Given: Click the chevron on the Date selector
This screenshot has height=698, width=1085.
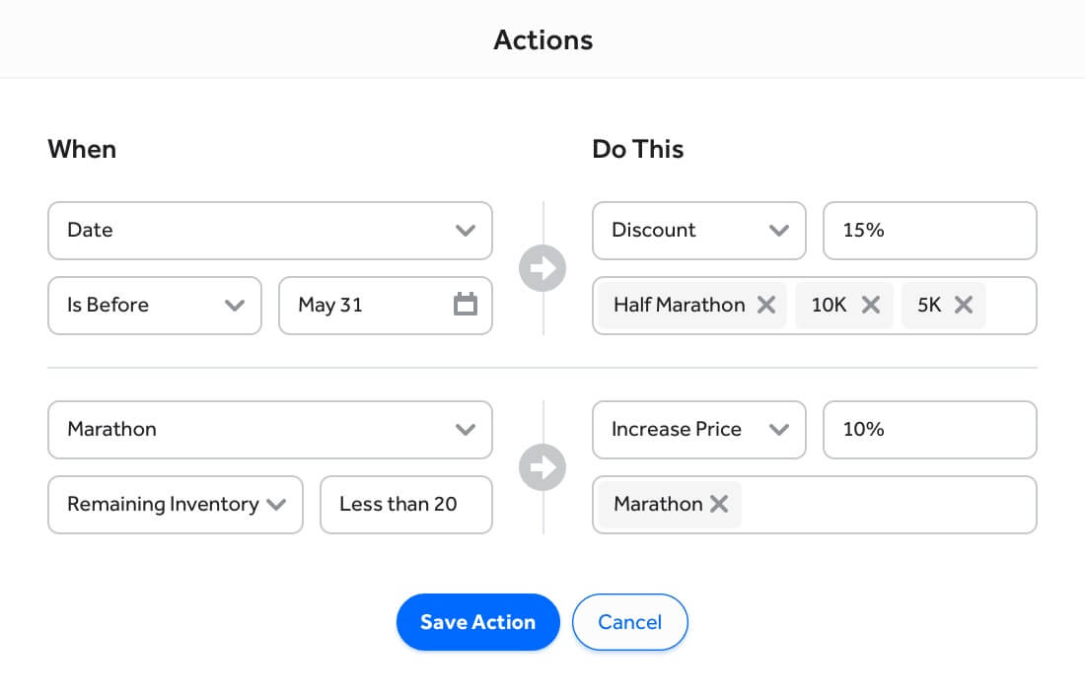Looking at the screenshot, I should pyautogui.click(x=466, y=231).
